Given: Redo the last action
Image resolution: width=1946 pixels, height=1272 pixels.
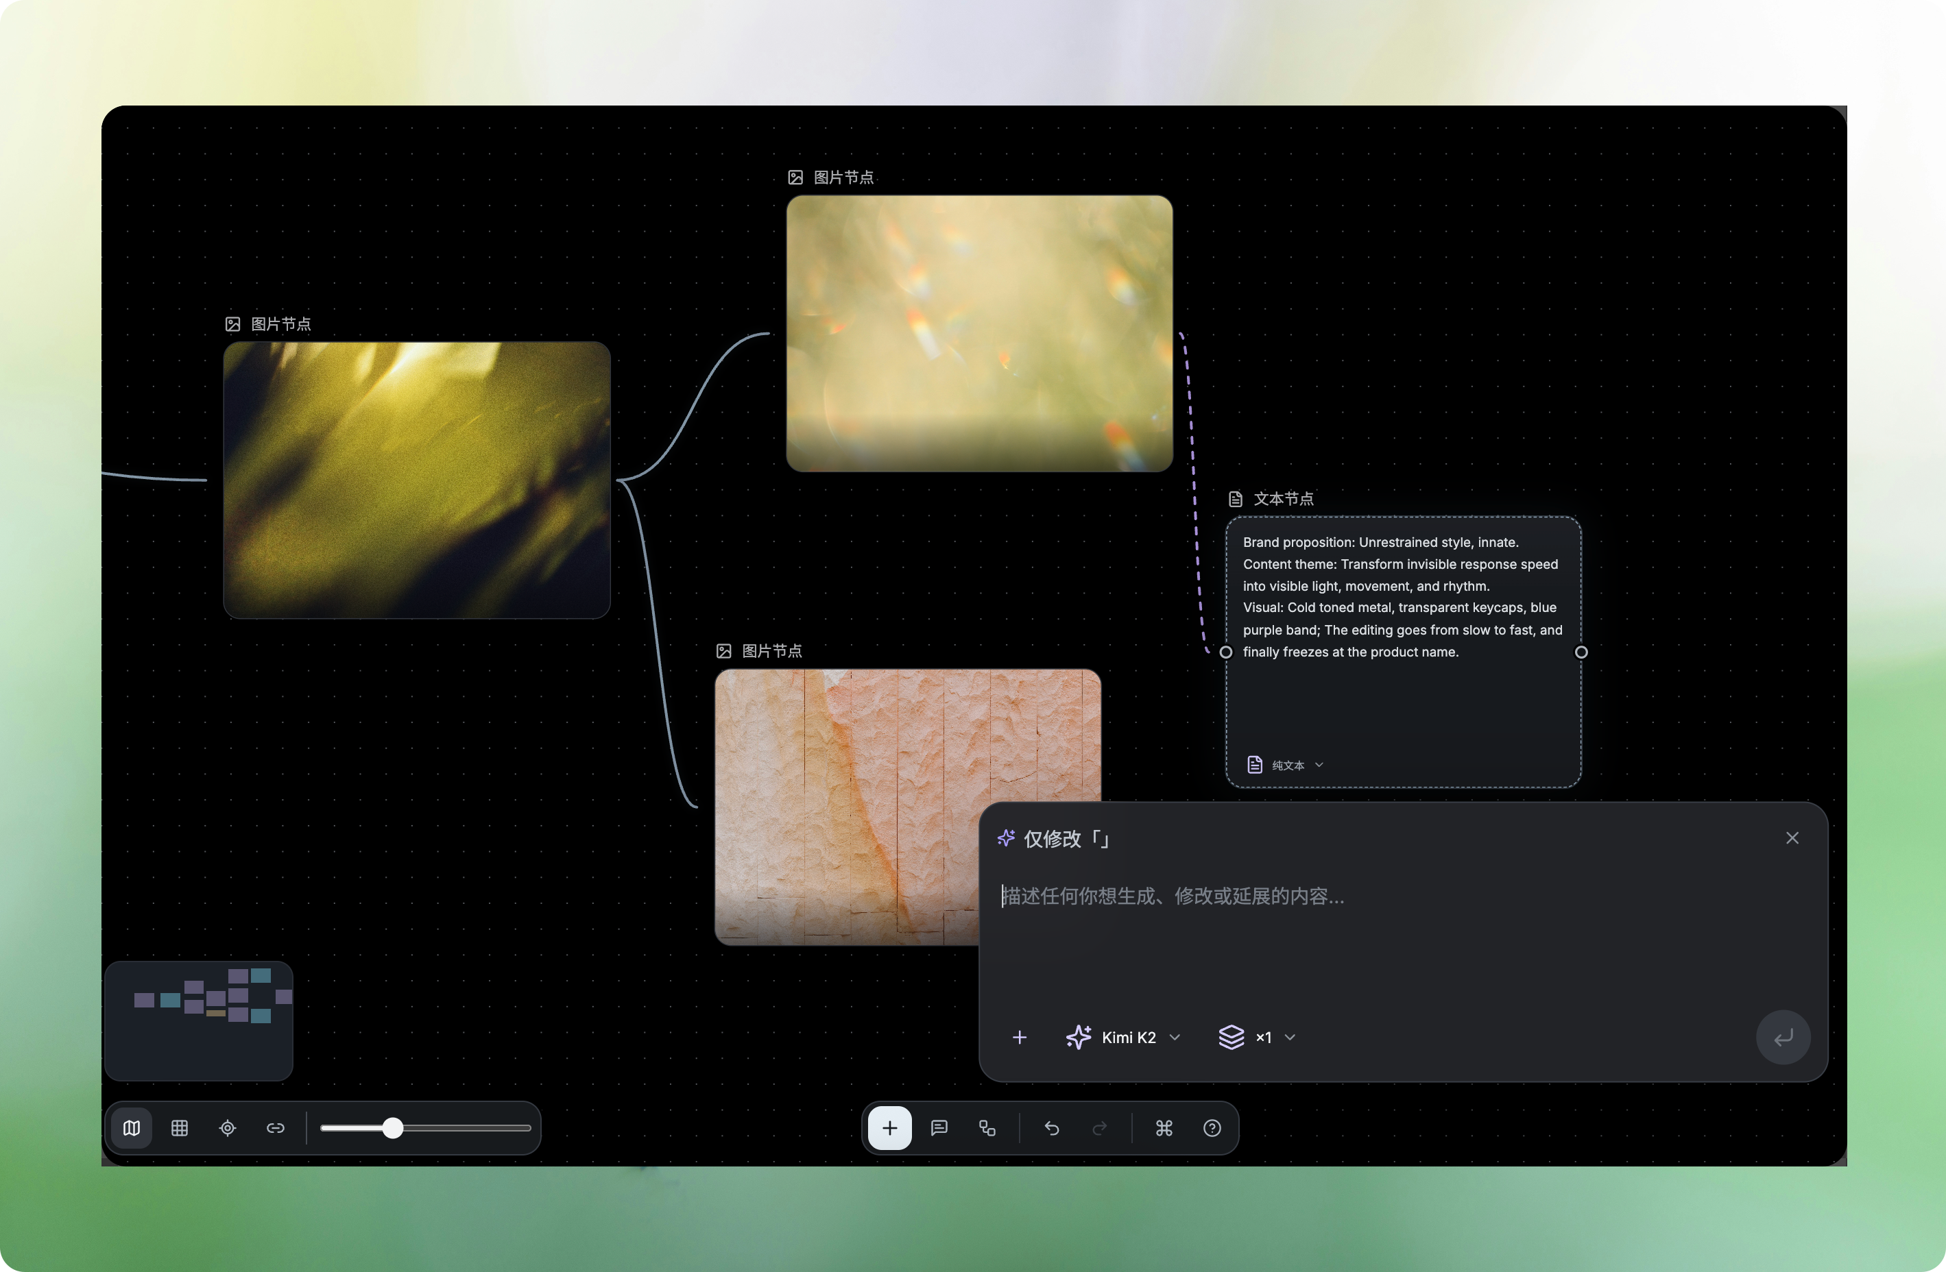Looking at the screenshot, I should pyautogui.click(x=1100, y=1128).
